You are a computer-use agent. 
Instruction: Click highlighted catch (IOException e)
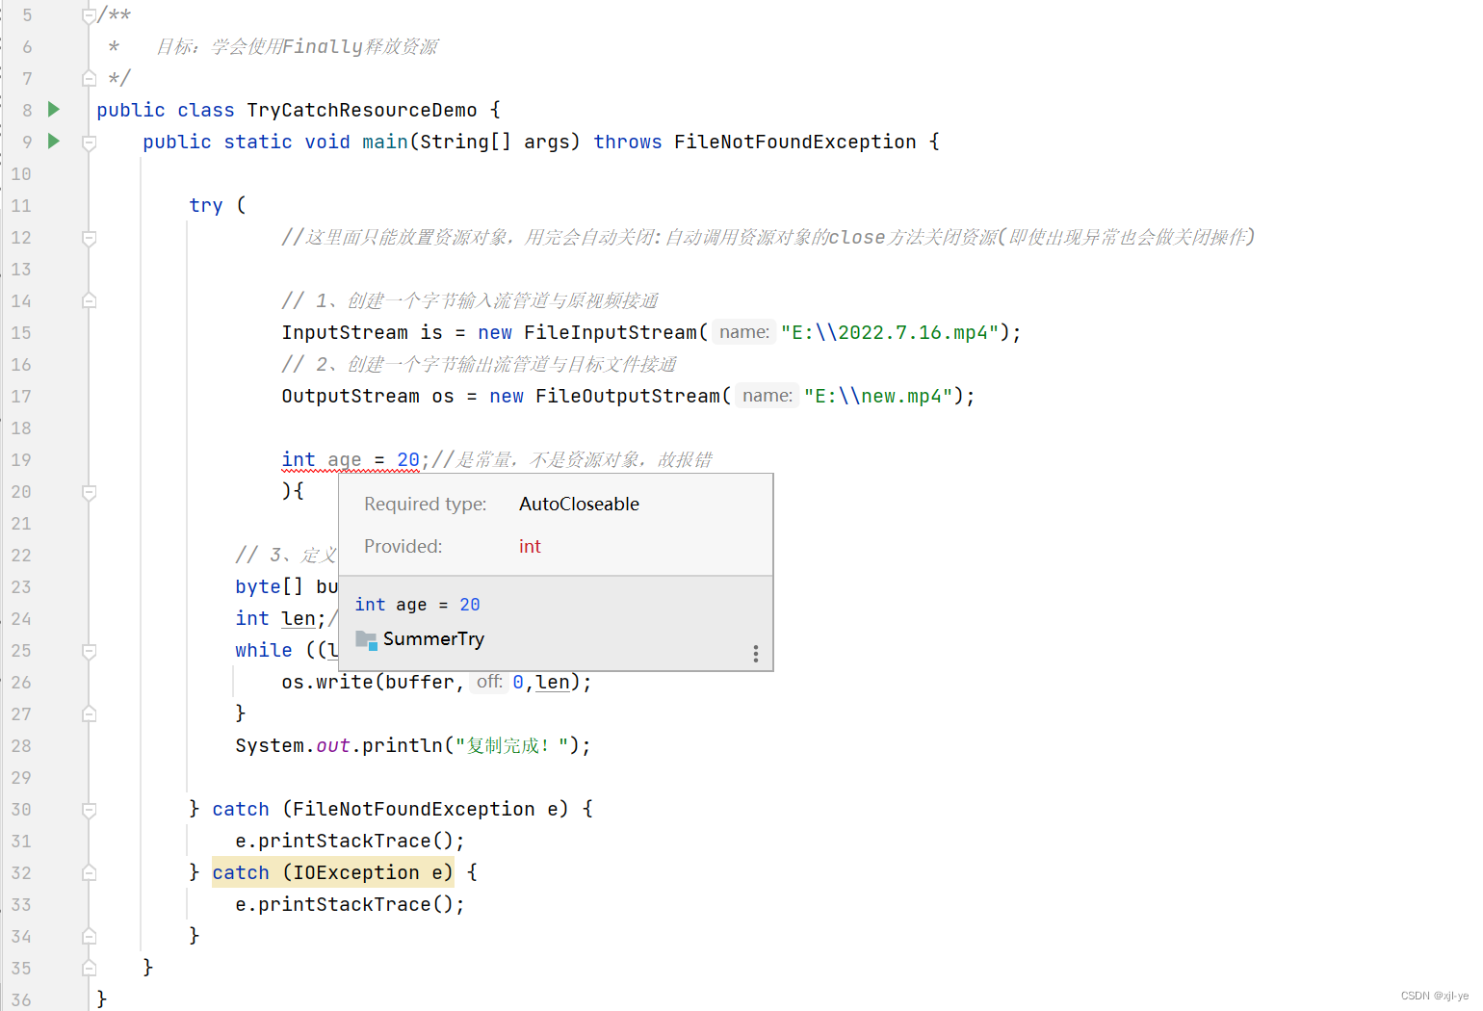pyautogui.click(x=332, y=872)
